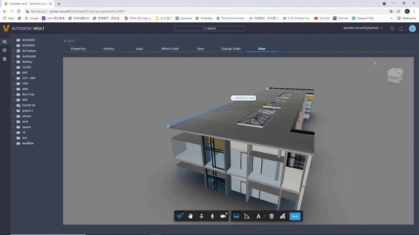Select the Zoom tool in viewer toolbar
This screenshot has height=235, width=419.
click(202, 216)
